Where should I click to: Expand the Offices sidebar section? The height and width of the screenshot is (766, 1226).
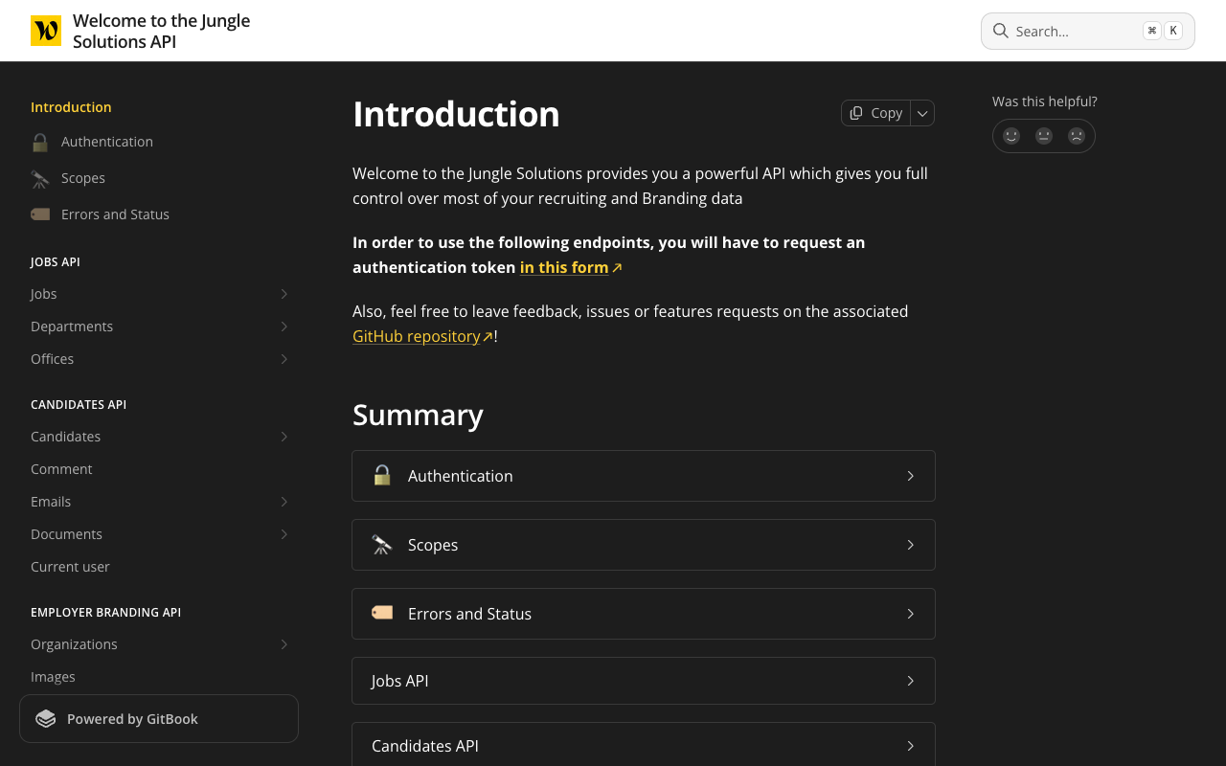coord(284,359)
